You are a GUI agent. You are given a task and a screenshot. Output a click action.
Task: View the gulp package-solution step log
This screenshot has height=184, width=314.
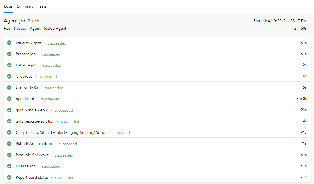point(35,121)
